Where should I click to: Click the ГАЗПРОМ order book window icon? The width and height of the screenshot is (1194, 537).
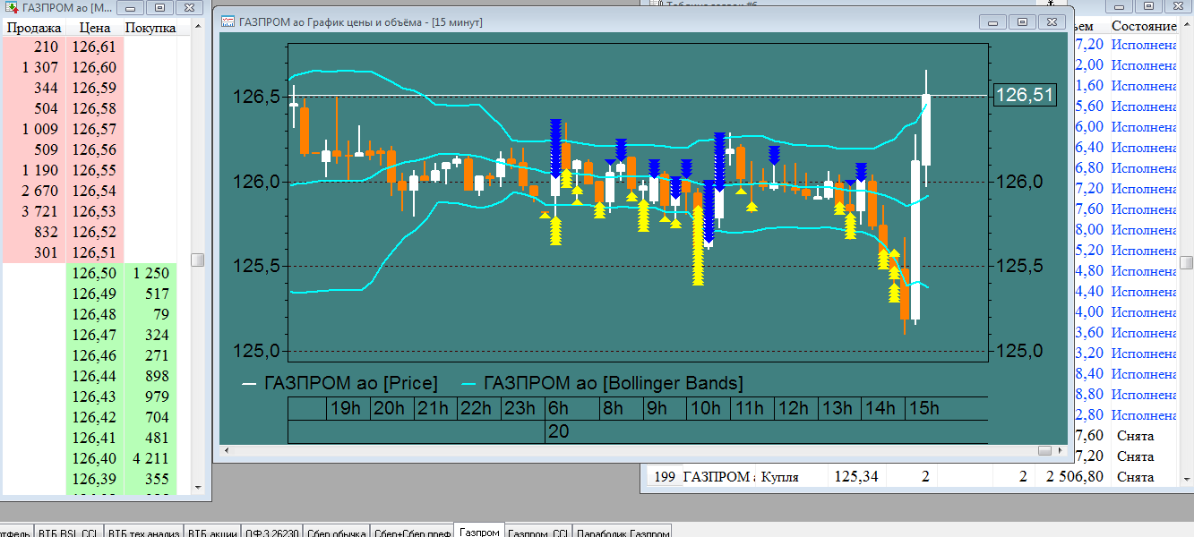12,7
